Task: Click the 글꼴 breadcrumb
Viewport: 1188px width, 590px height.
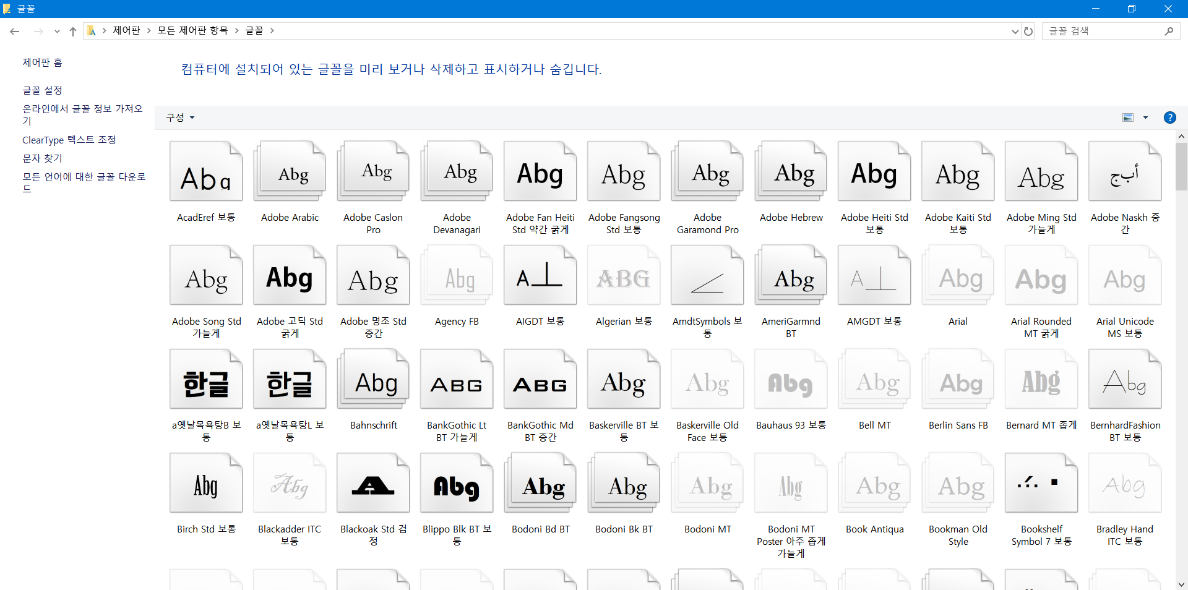Action: [x=254, y=30]
